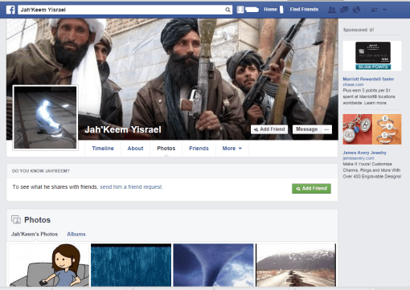Open the cartoon girl on couch photo
The width and height of the screenshot is (410, 290).
[x=48, y=265]
